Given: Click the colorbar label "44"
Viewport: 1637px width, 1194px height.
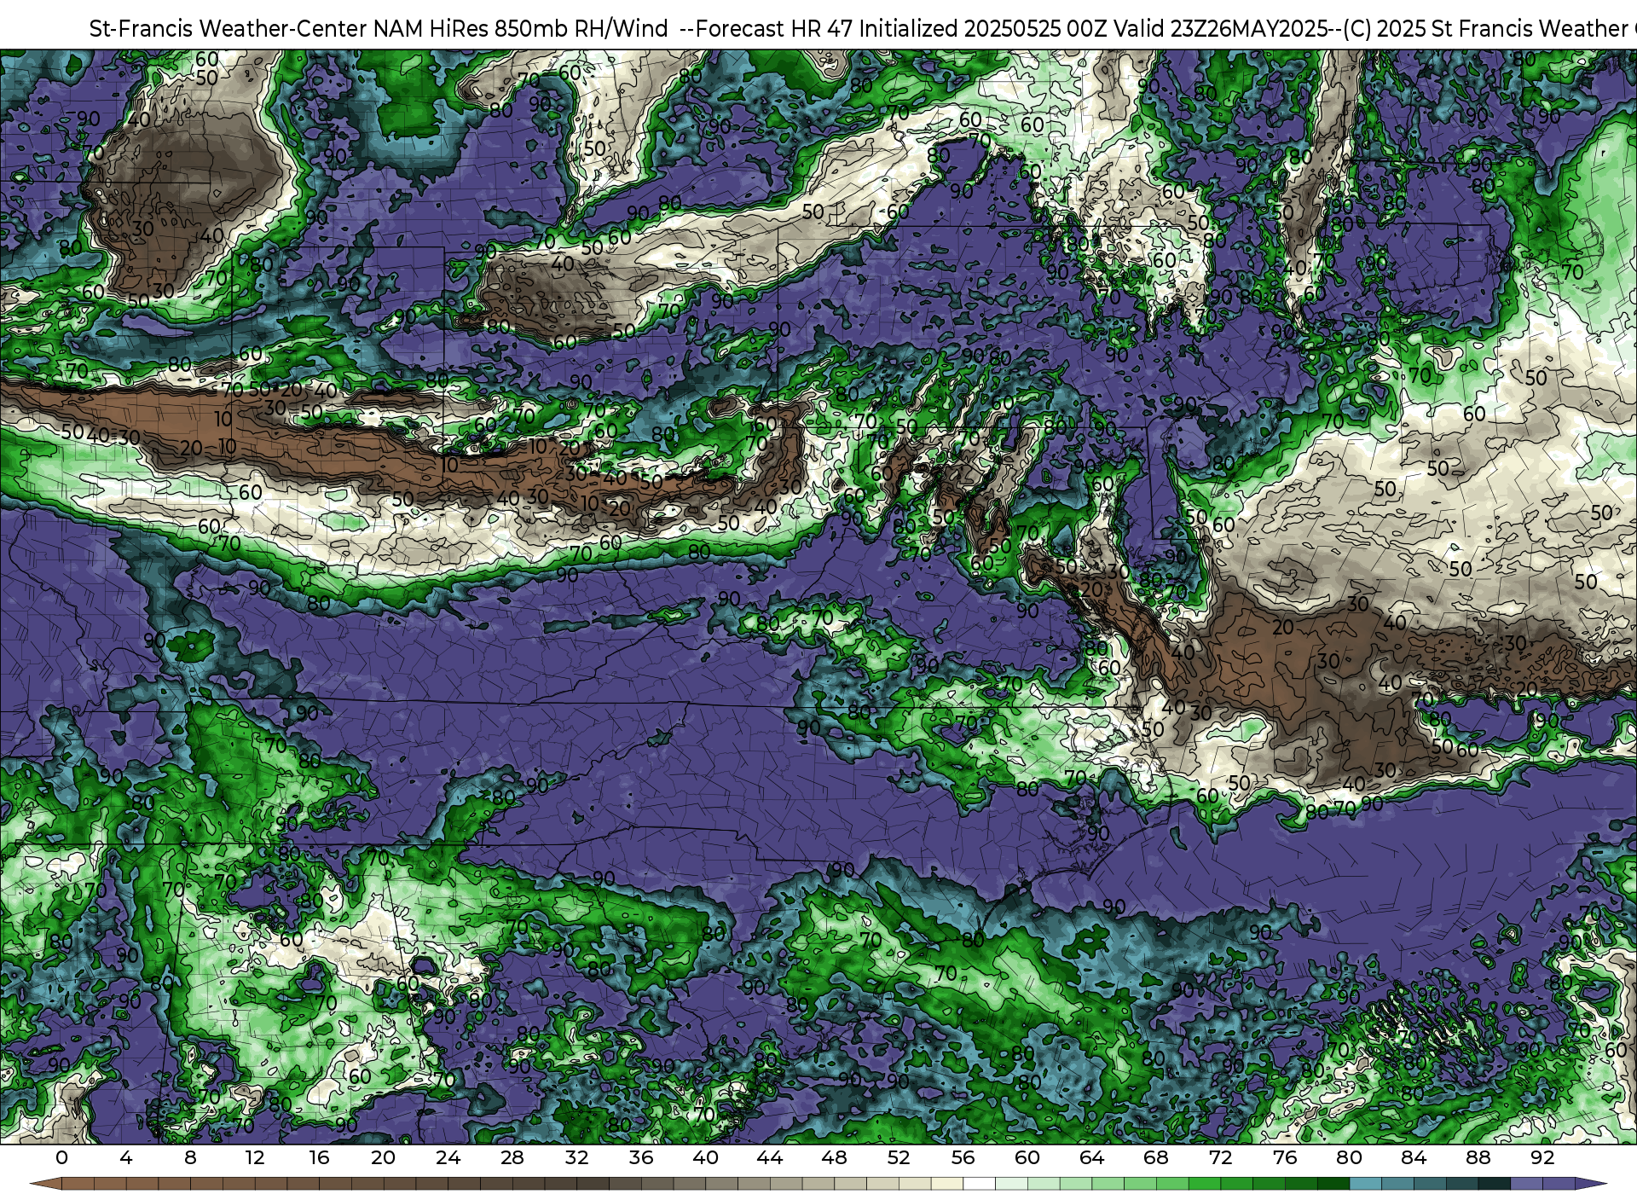Looking at the screenshot, I should (x=770, y=1157).
